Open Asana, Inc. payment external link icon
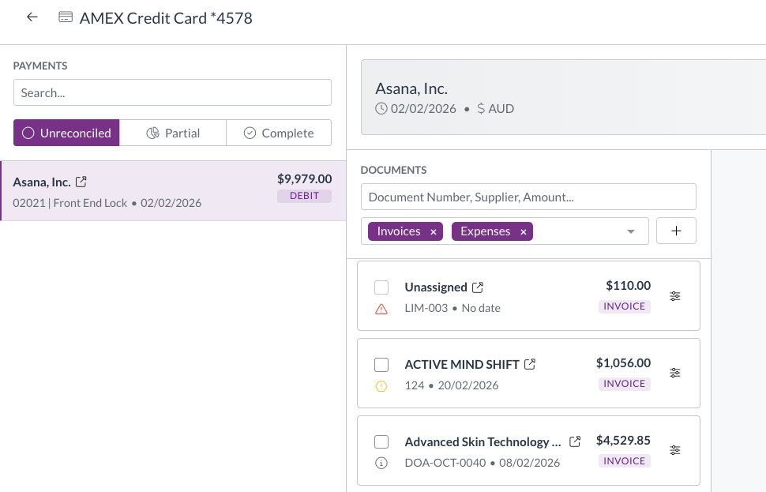This screenshot has width=766, height=492. coord(81,182)
